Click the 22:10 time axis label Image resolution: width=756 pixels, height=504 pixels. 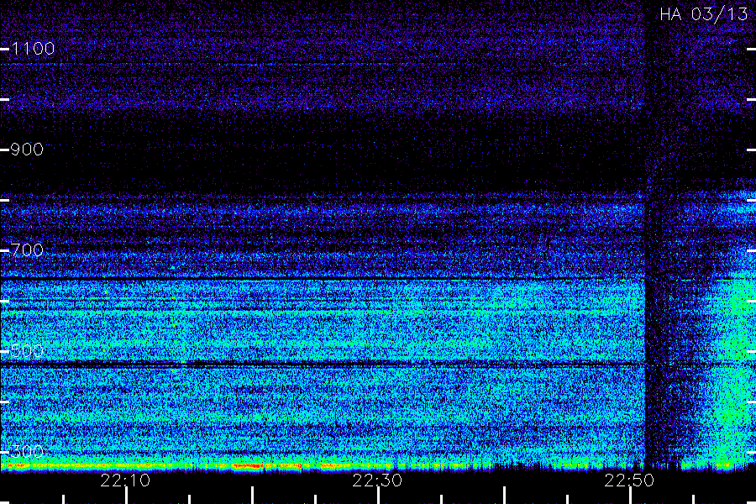point(125,480)
